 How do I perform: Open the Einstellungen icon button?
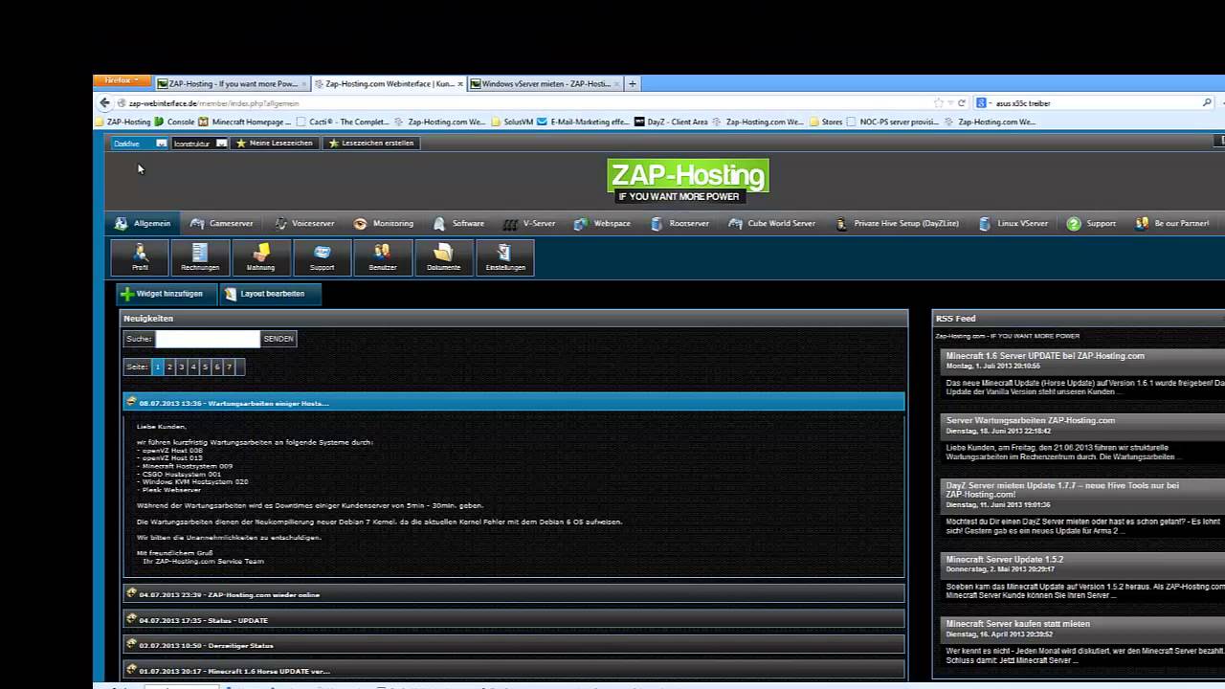(x=505, y=257)
